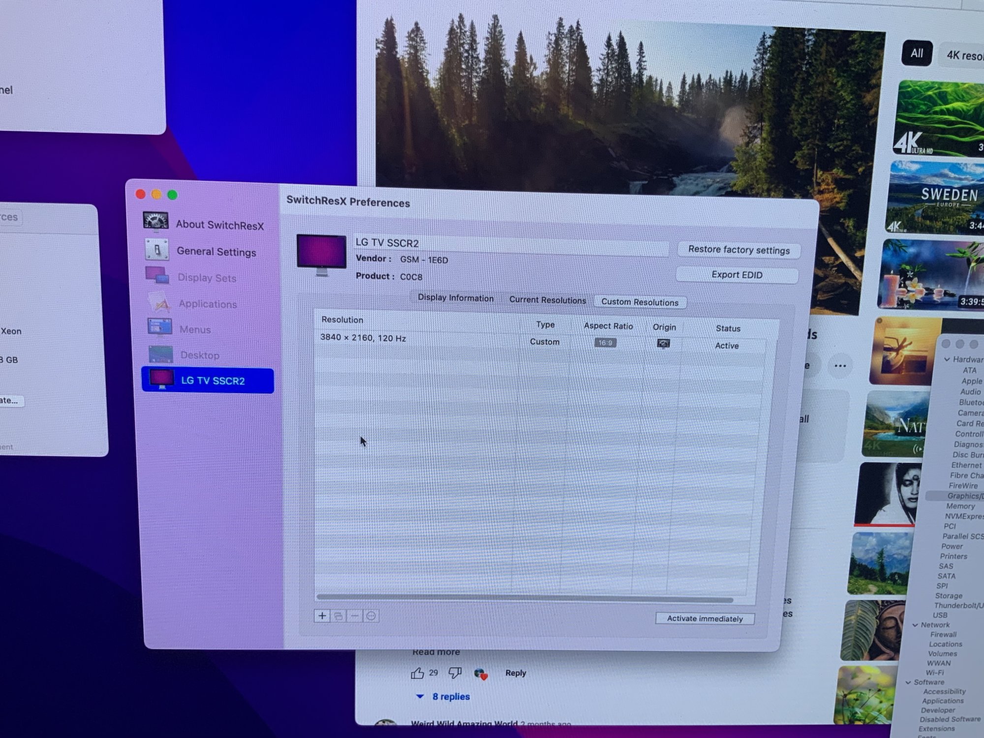The height and width of the screenshot is (738, 984).
Task: Open the About SwitchResX section
Action: pyautogui.click(x=219, y=225)
